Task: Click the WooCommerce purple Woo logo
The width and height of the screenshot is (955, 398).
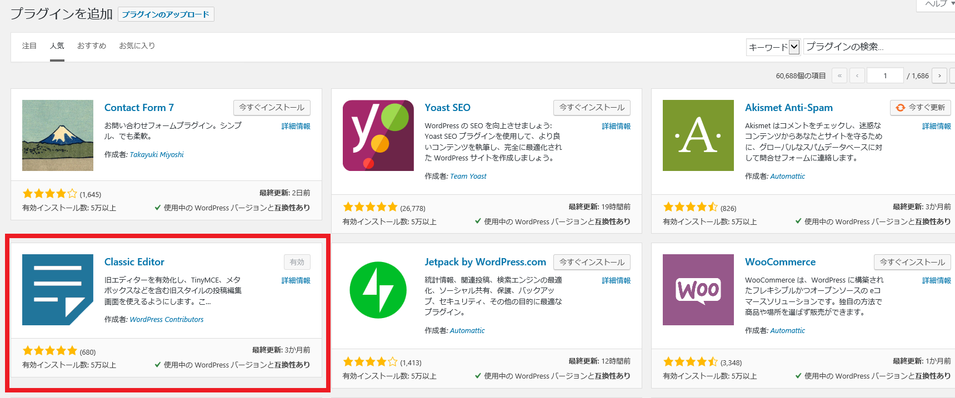Action: coord(698,290)
